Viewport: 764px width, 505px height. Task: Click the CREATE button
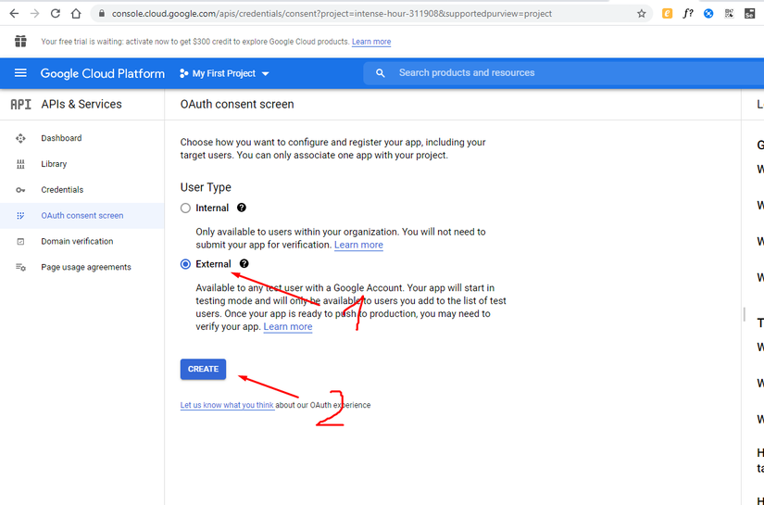[x=203, y=369]
